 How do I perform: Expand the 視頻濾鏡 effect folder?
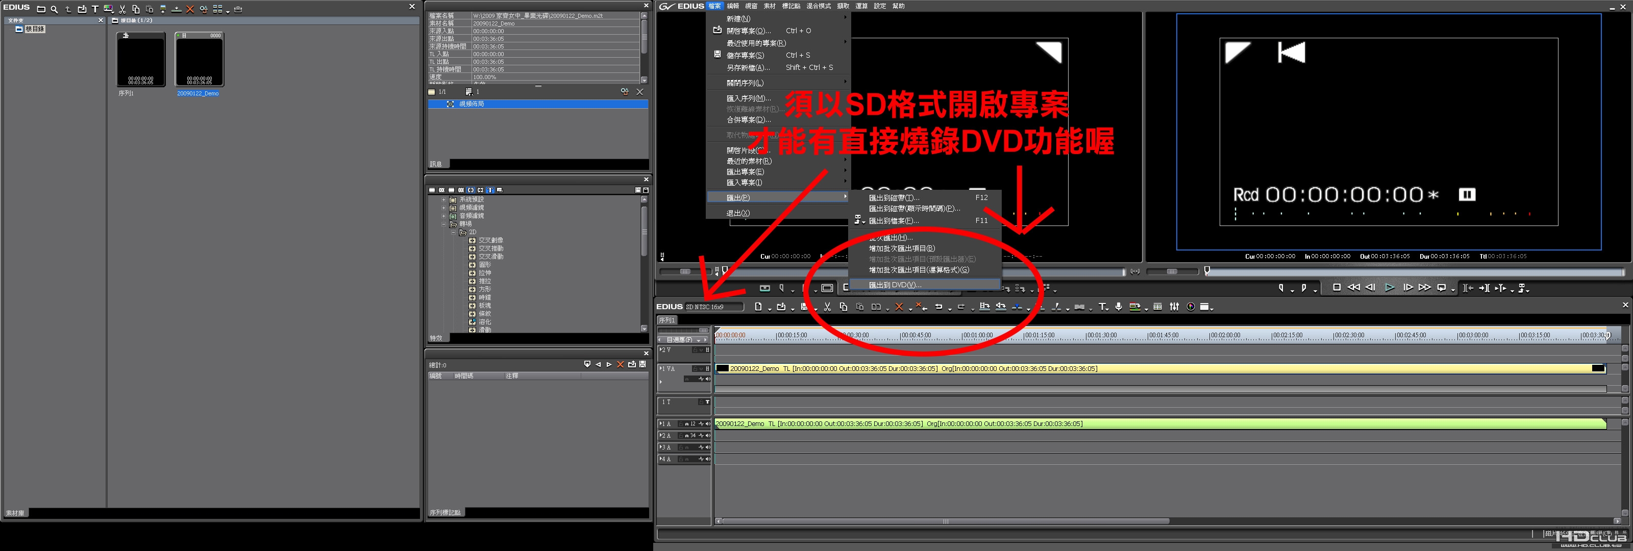pyautogui.click(x=444, y=208)
